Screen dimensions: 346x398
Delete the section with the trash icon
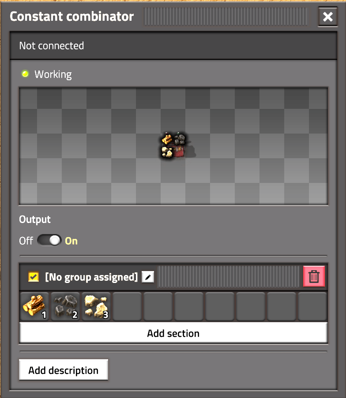314,276
